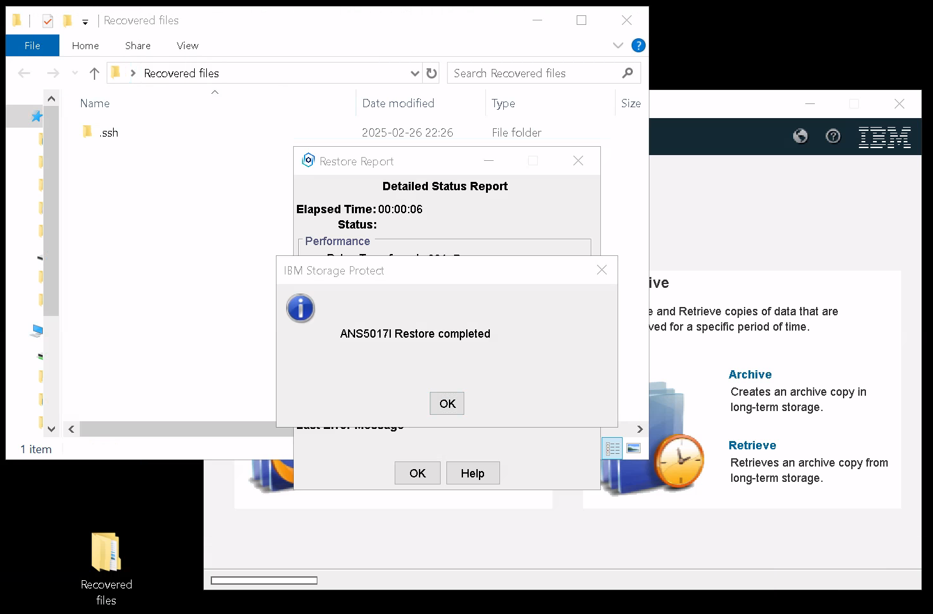Screen dimensions: 933x614
Task: Click OK in the Restore completed dialog
Action: 447,403
